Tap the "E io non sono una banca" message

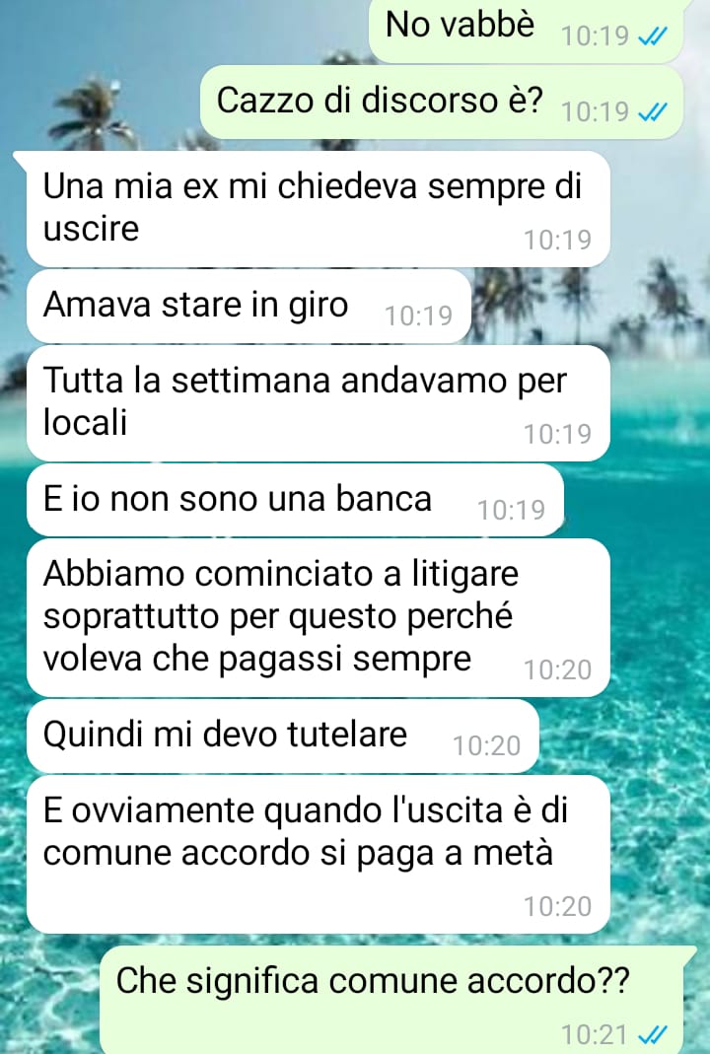[295, 500]
